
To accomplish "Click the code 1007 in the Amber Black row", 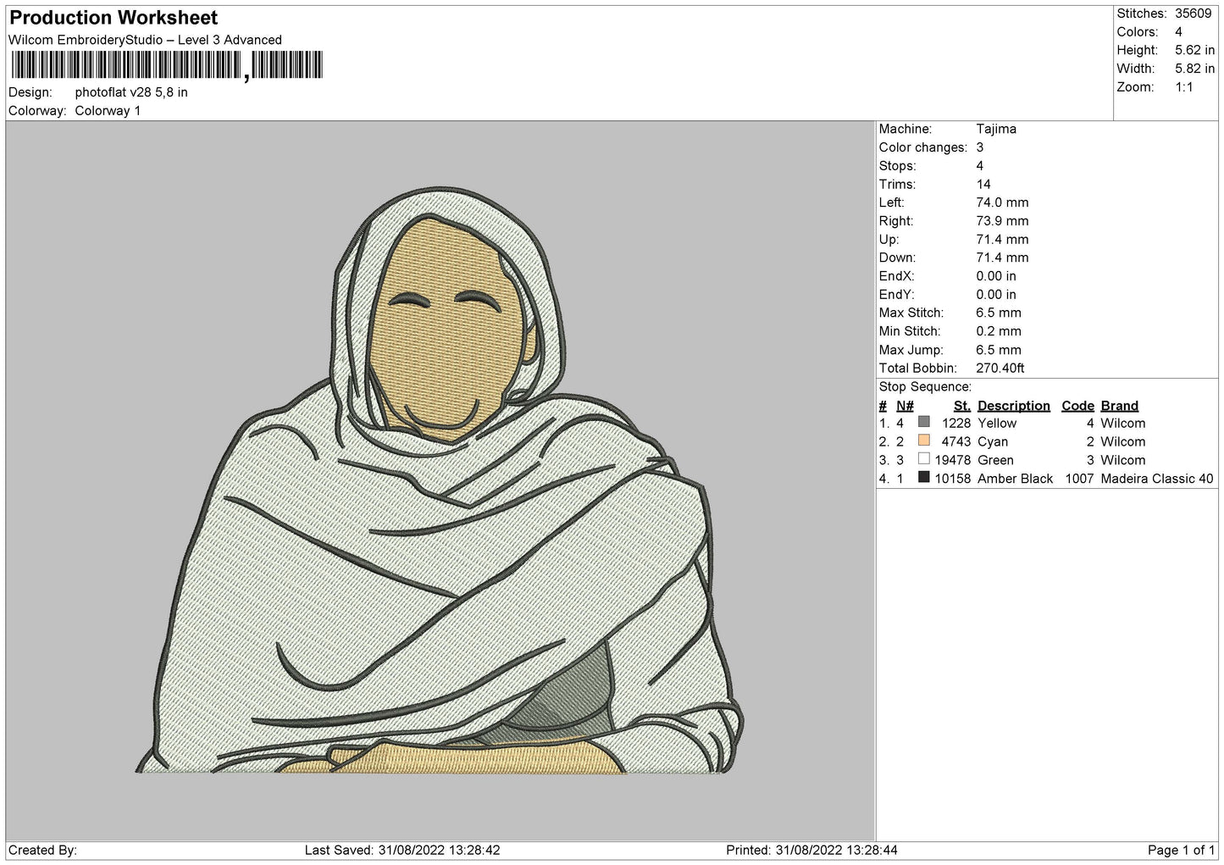I will pyautogui.click(x=1079, y=479).
